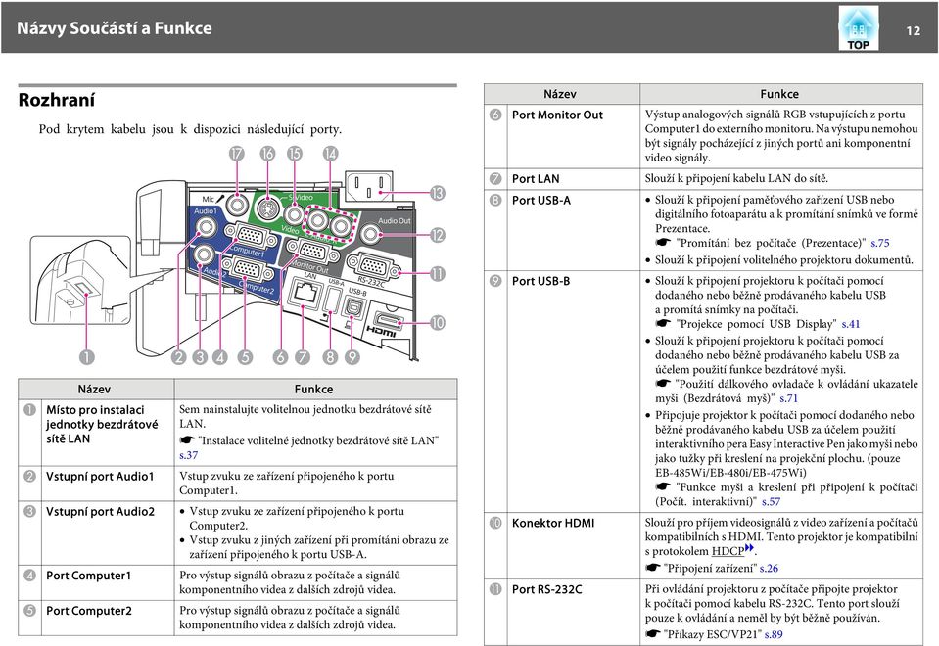Open the page link s.75
This screenshot has height=646, width=939.
(879, 243)
